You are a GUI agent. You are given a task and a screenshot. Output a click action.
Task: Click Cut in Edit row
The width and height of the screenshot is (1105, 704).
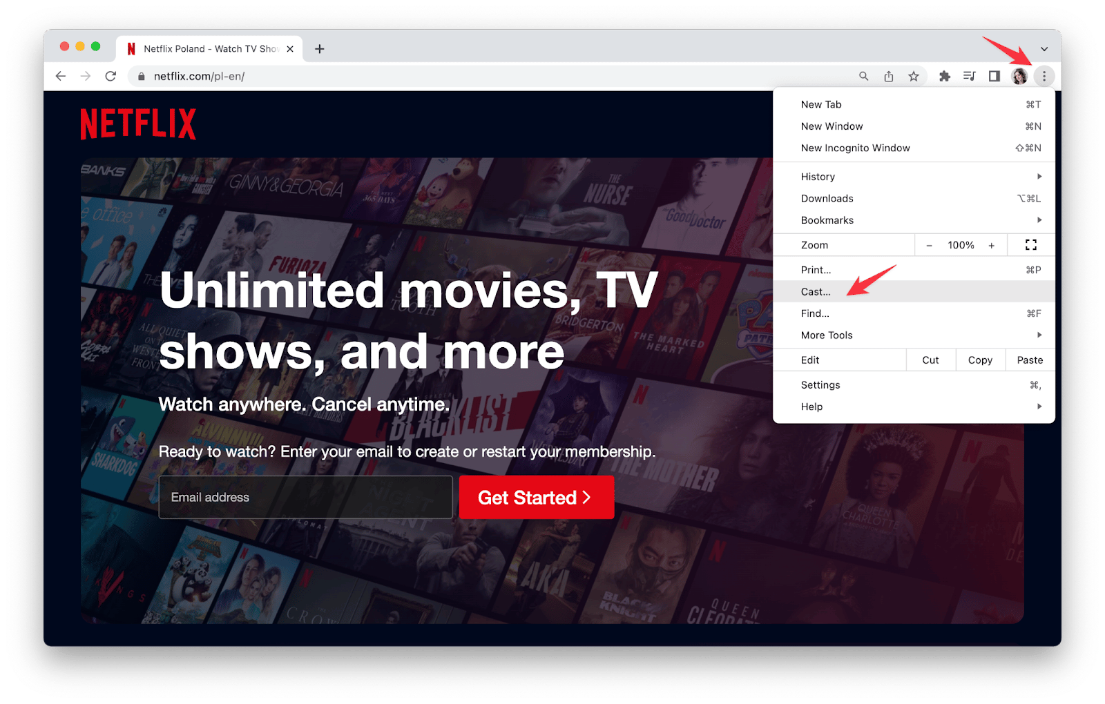click(931, 360)
